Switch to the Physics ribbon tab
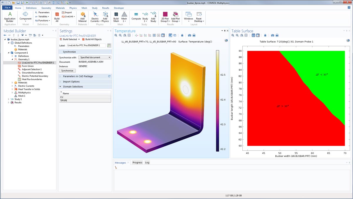 [73, 8]
